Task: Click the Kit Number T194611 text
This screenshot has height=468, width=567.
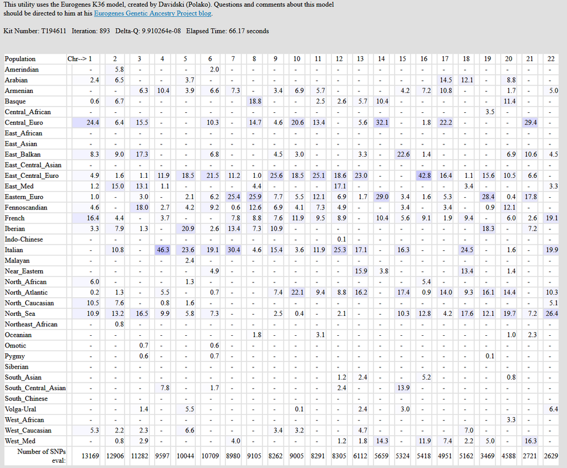Action: (35, 31)
